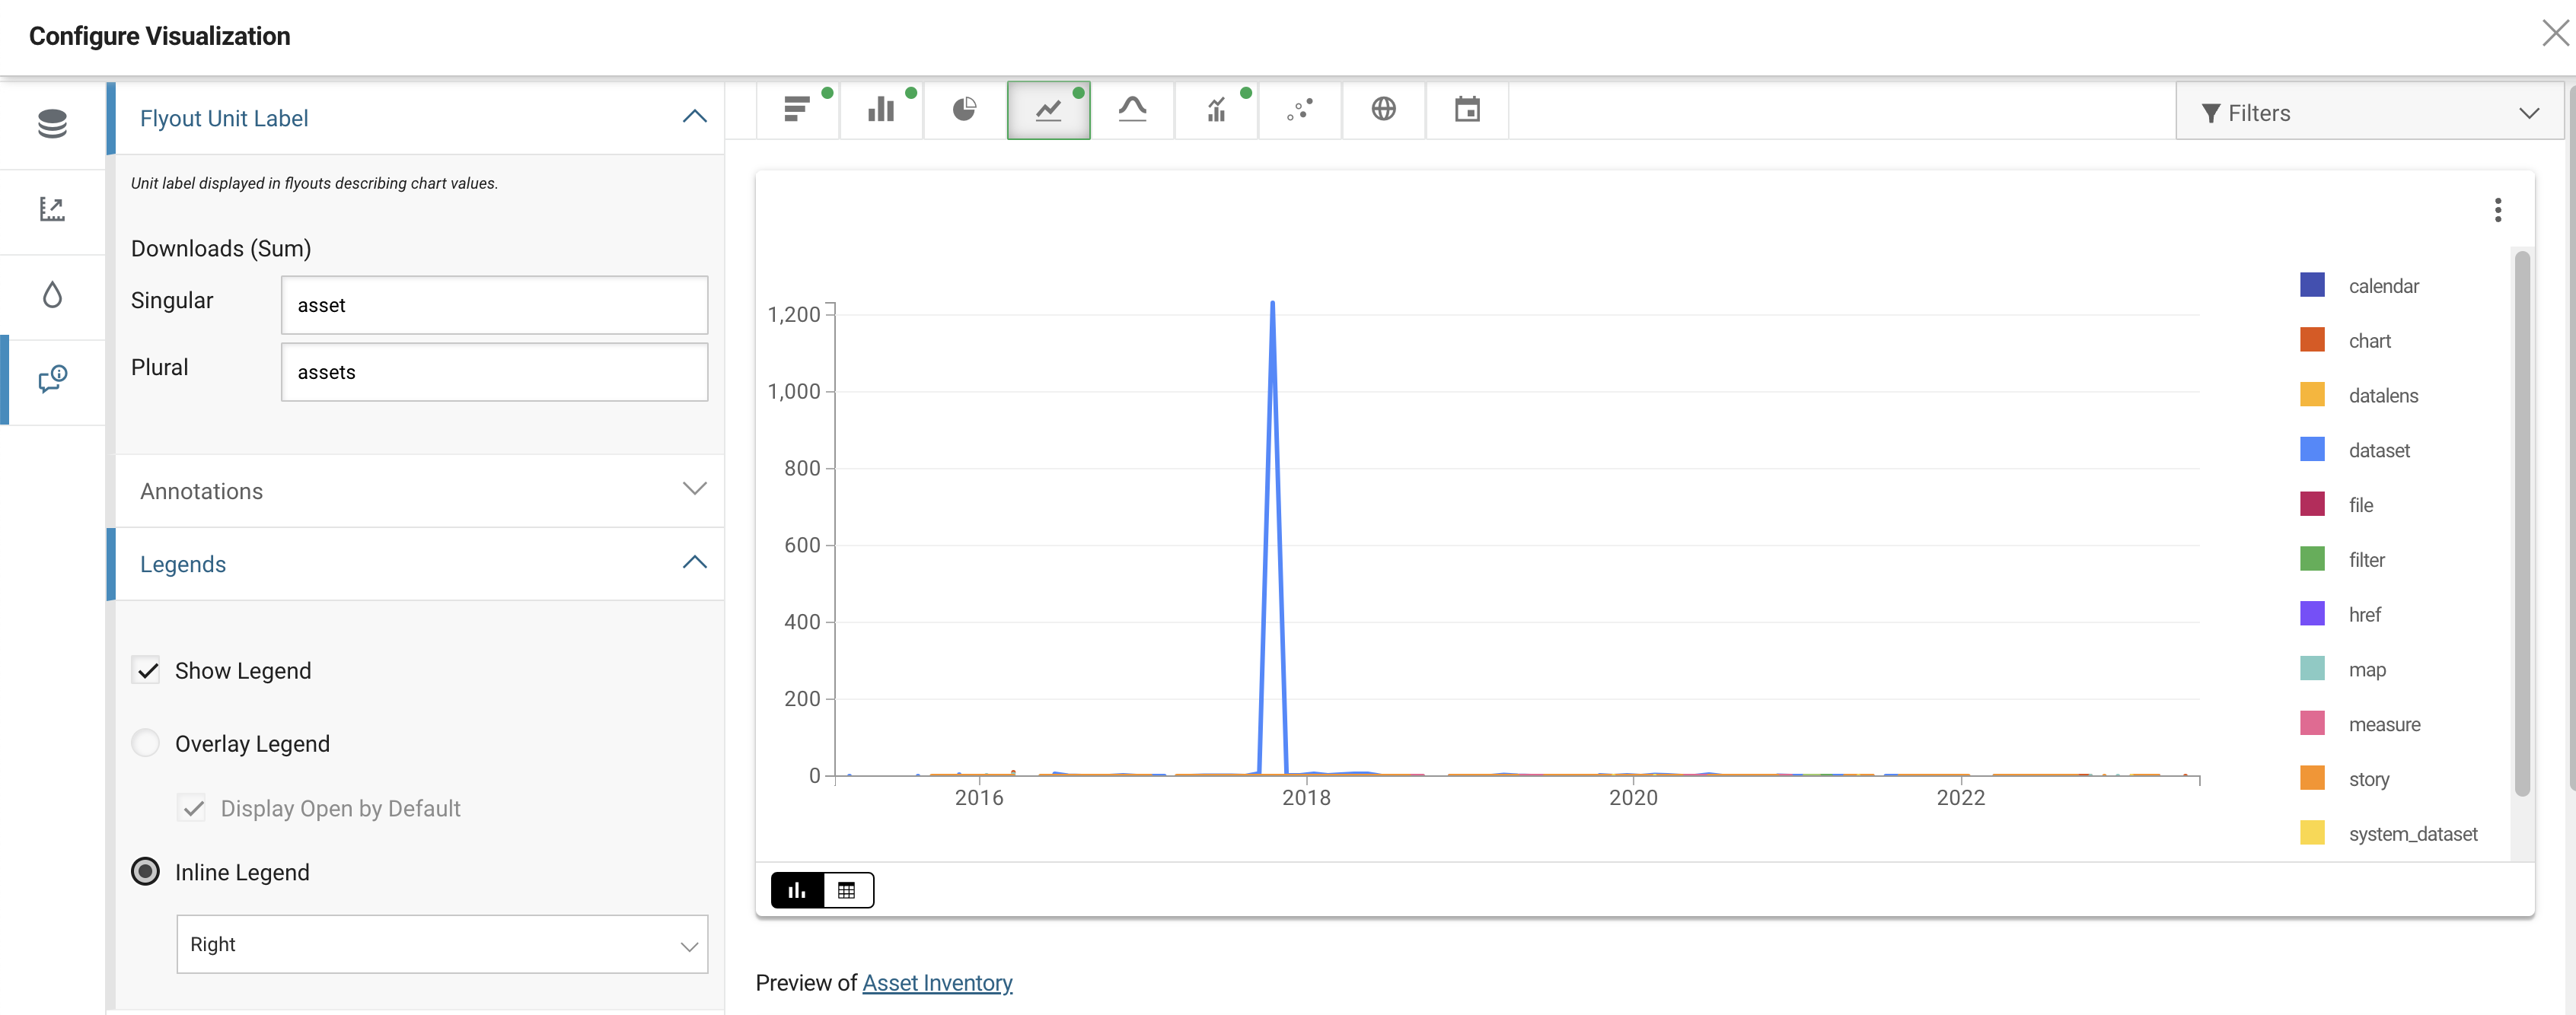
Task: Click the 2022 x-axis label
Action: (x=1960, y=797)
